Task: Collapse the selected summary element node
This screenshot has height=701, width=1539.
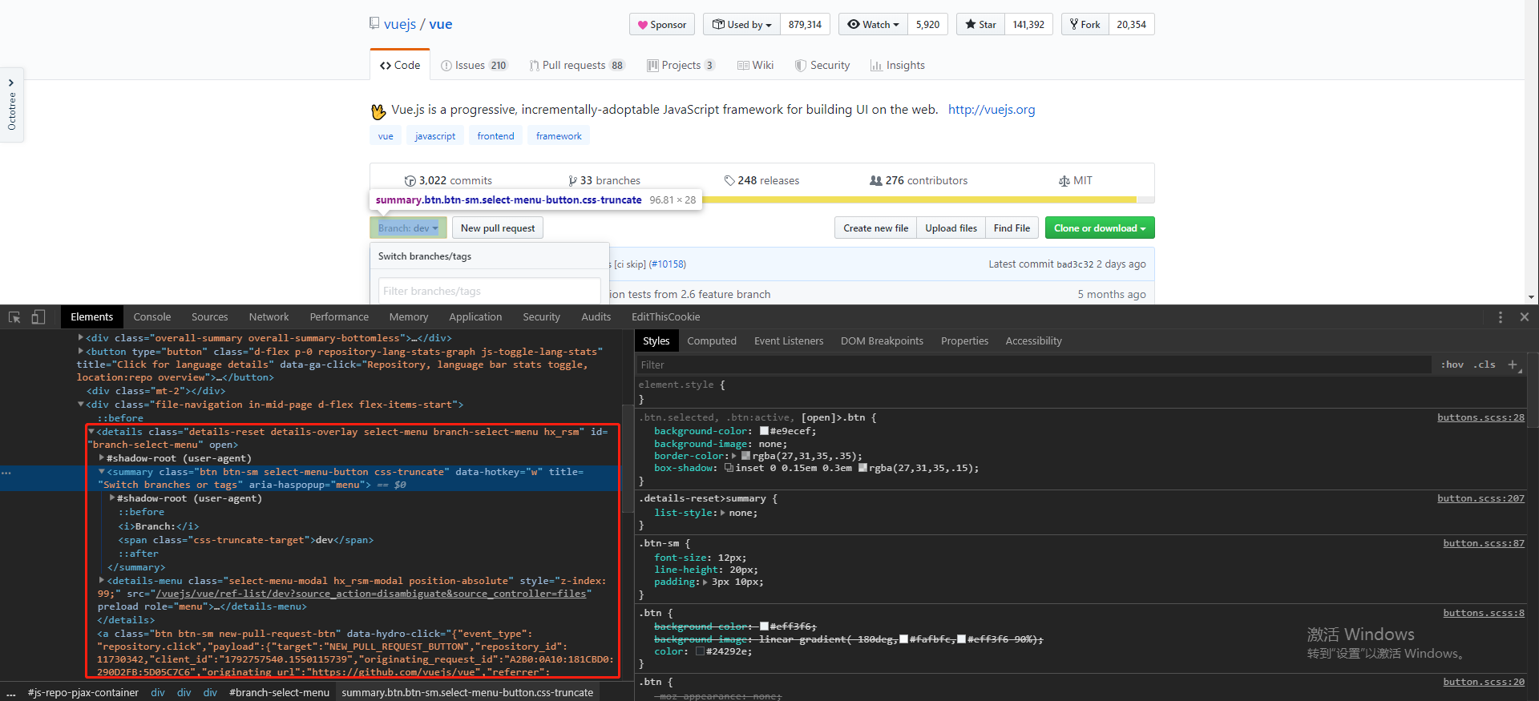Action: 102,472
